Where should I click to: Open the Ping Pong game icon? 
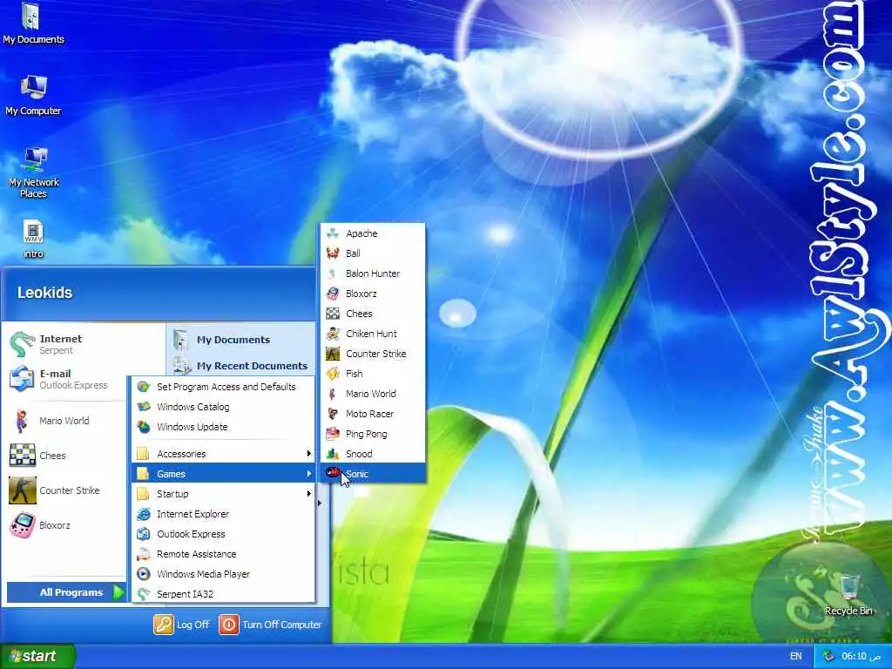click(333, 434)
